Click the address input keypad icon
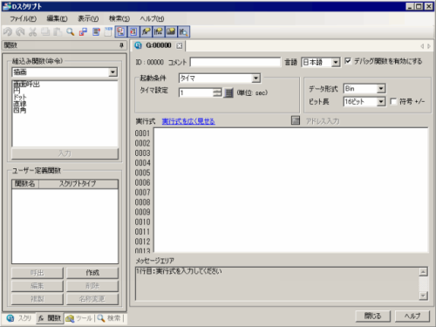Viewport: 436px width, 327px height. [x=296, y=120]
